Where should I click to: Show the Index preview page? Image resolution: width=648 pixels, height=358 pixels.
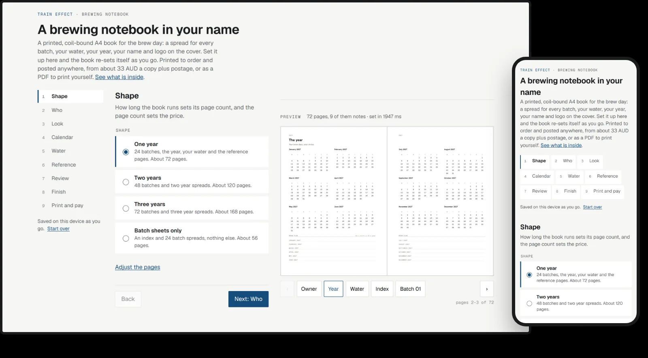[x=382, y=289]
